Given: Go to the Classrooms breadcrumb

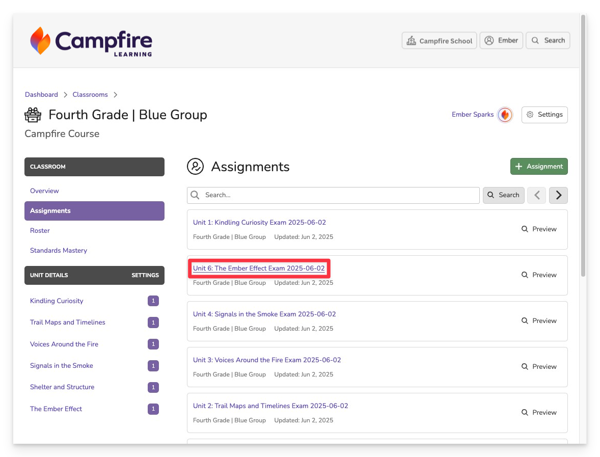Looking at the screenshot, I should [x=90, y=95].
